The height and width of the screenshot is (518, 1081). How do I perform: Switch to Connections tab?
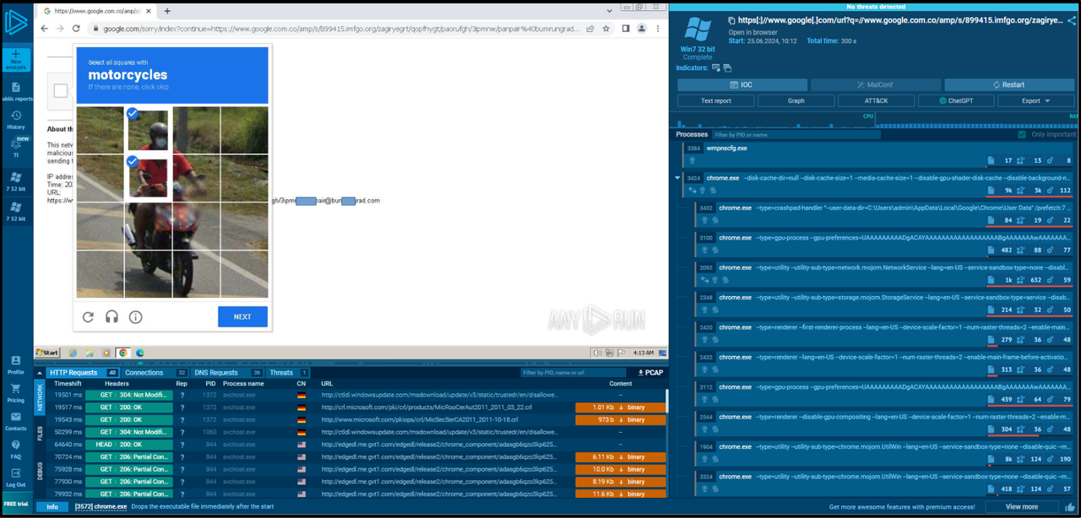click(x=155, y=372)
